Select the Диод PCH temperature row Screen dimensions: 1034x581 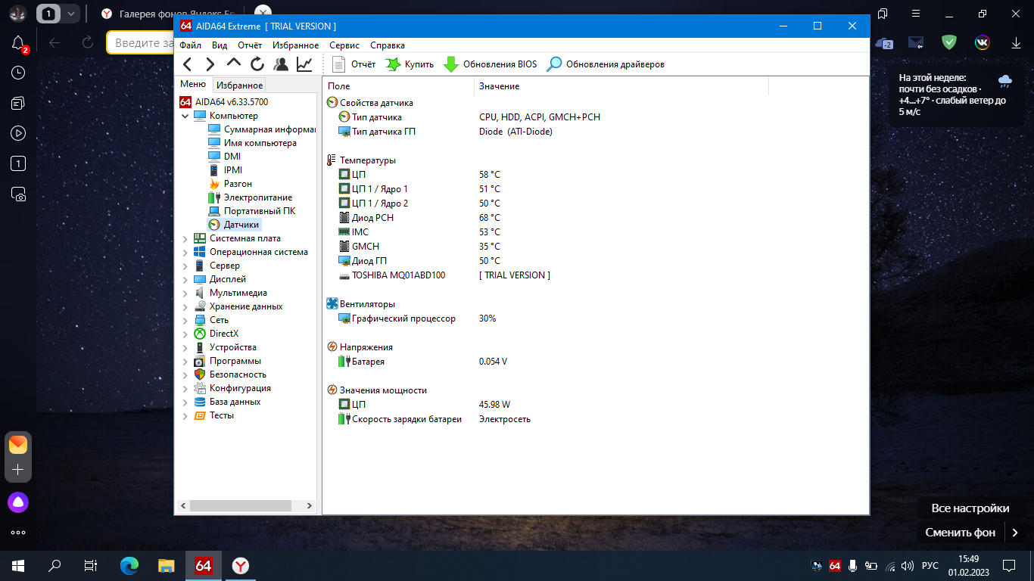372,218
